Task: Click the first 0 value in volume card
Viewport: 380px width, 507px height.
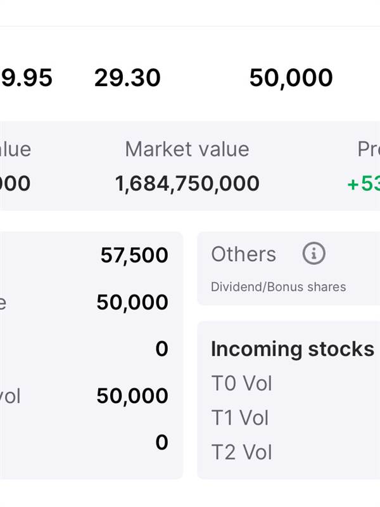Action: click(x=161, y=349)
